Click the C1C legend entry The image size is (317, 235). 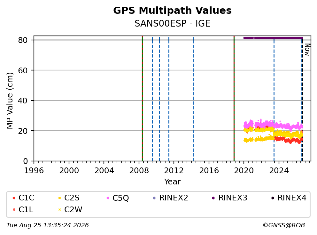[x=23, y=198]
